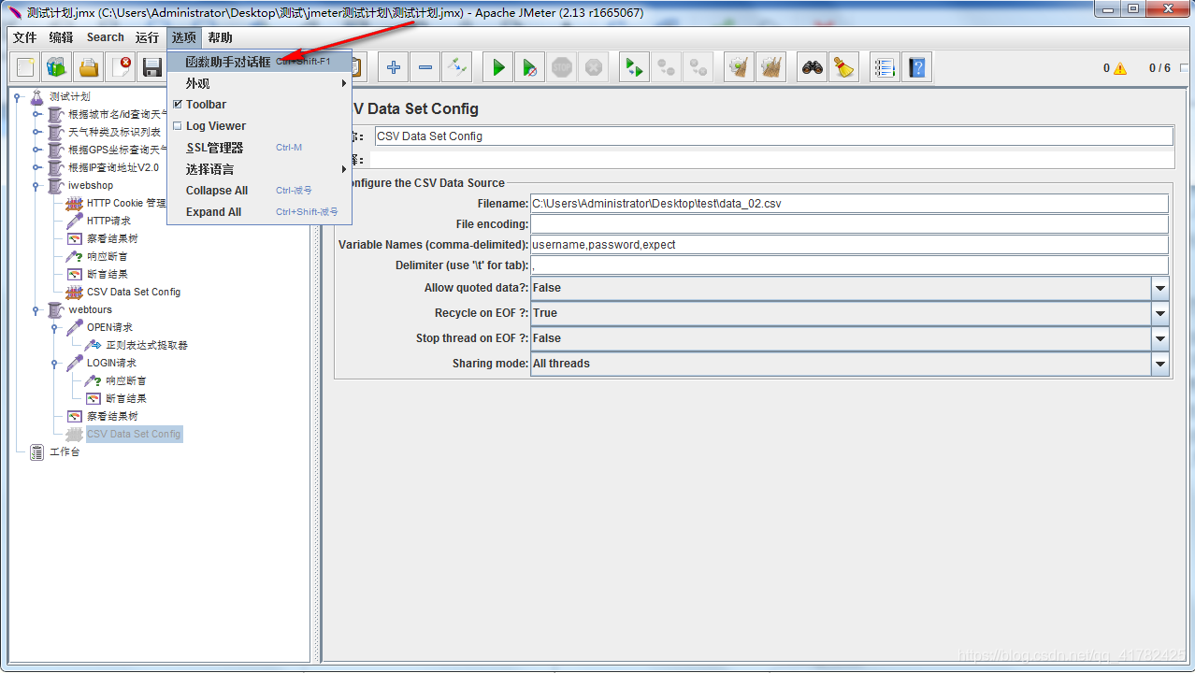1195x673 pixels.
Task: Click the Clear All double-broom icon
Action: [x=771, y=67]
